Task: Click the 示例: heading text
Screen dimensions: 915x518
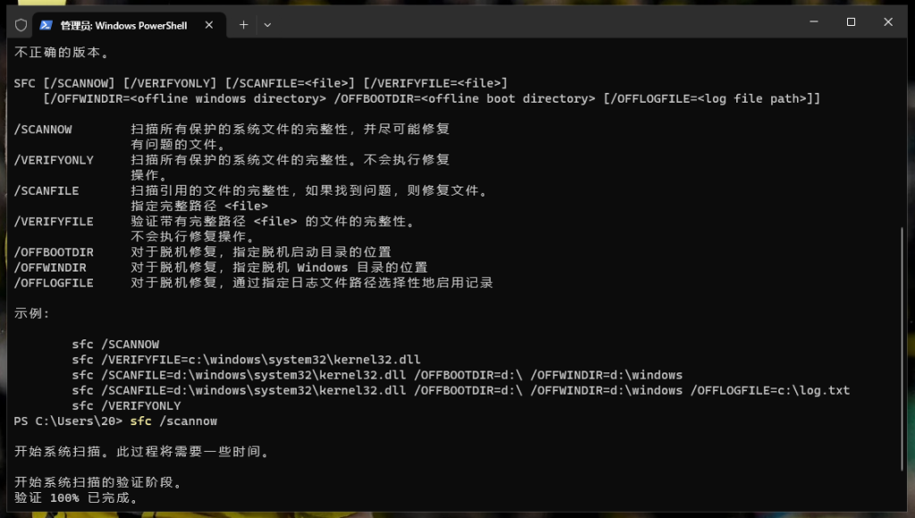Action: tap(32, 313)
